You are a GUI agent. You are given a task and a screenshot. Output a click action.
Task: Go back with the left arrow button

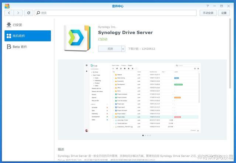coord(9,13)
